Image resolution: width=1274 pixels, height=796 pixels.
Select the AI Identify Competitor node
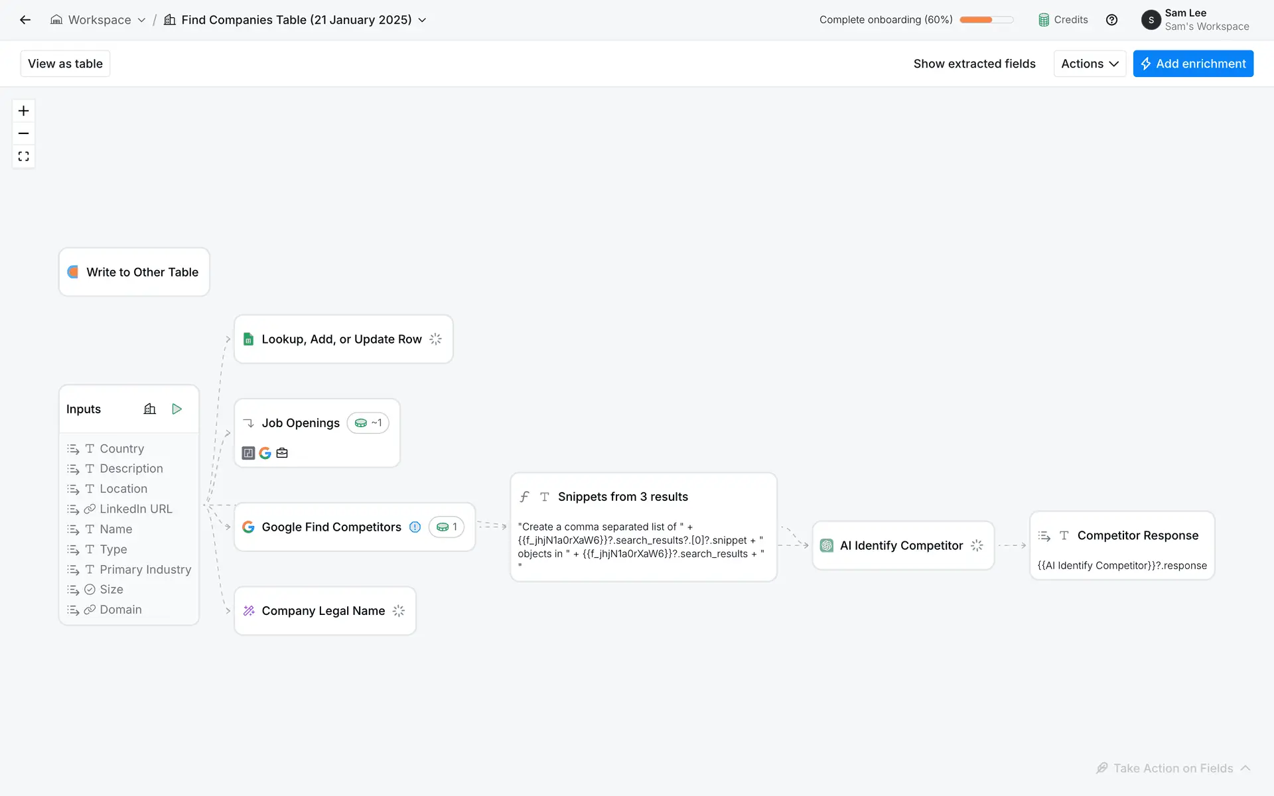[901, 546]
